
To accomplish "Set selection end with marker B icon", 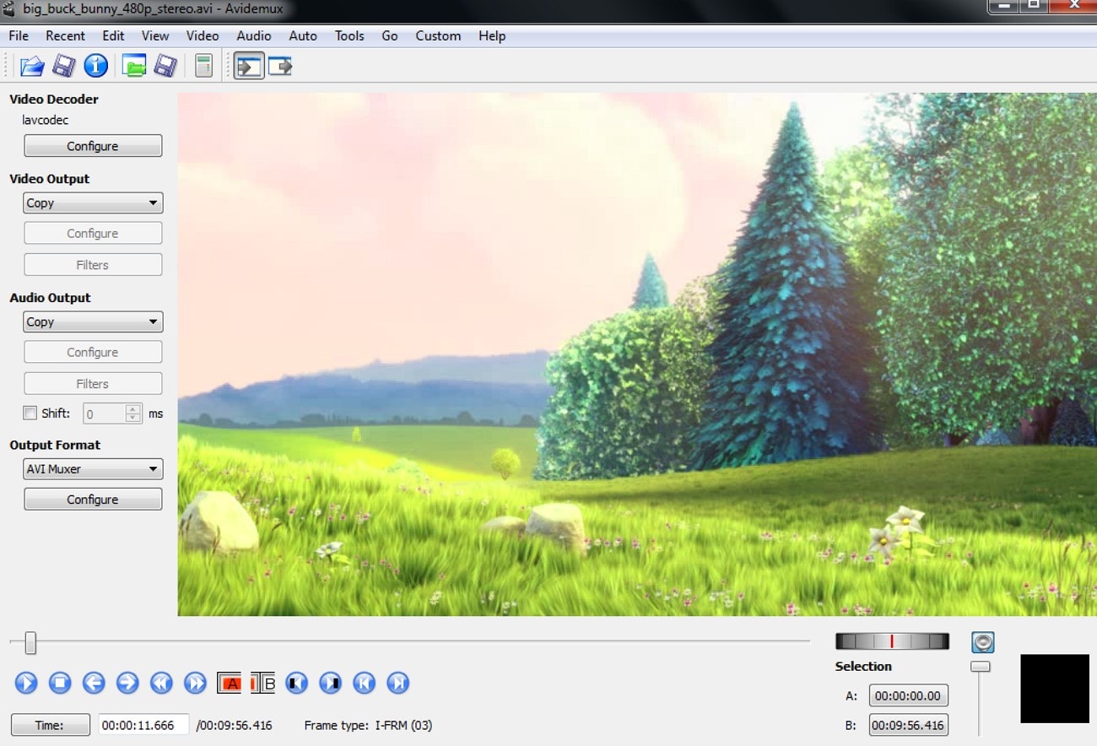I will point(263,683).
